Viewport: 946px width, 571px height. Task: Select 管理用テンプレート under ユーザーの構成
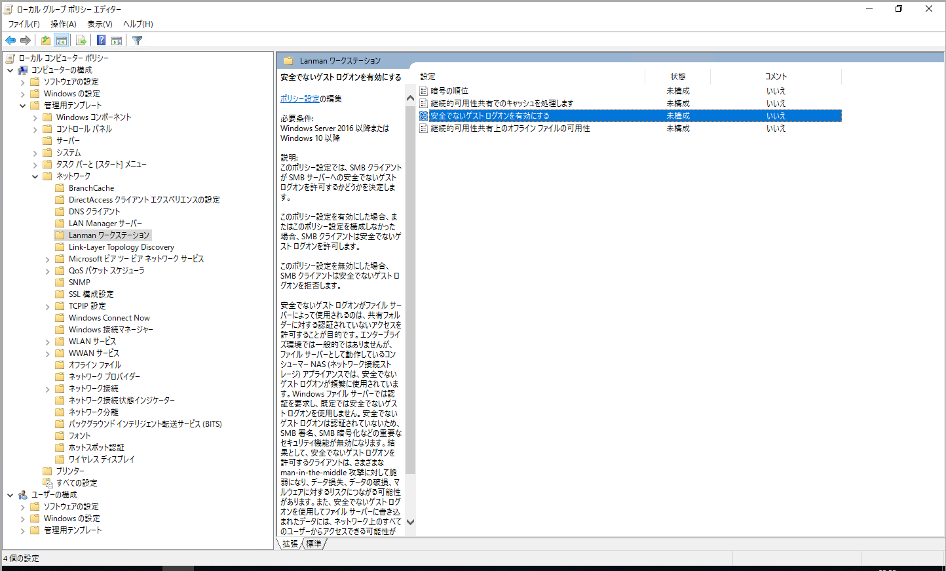(x=73, y=530)
